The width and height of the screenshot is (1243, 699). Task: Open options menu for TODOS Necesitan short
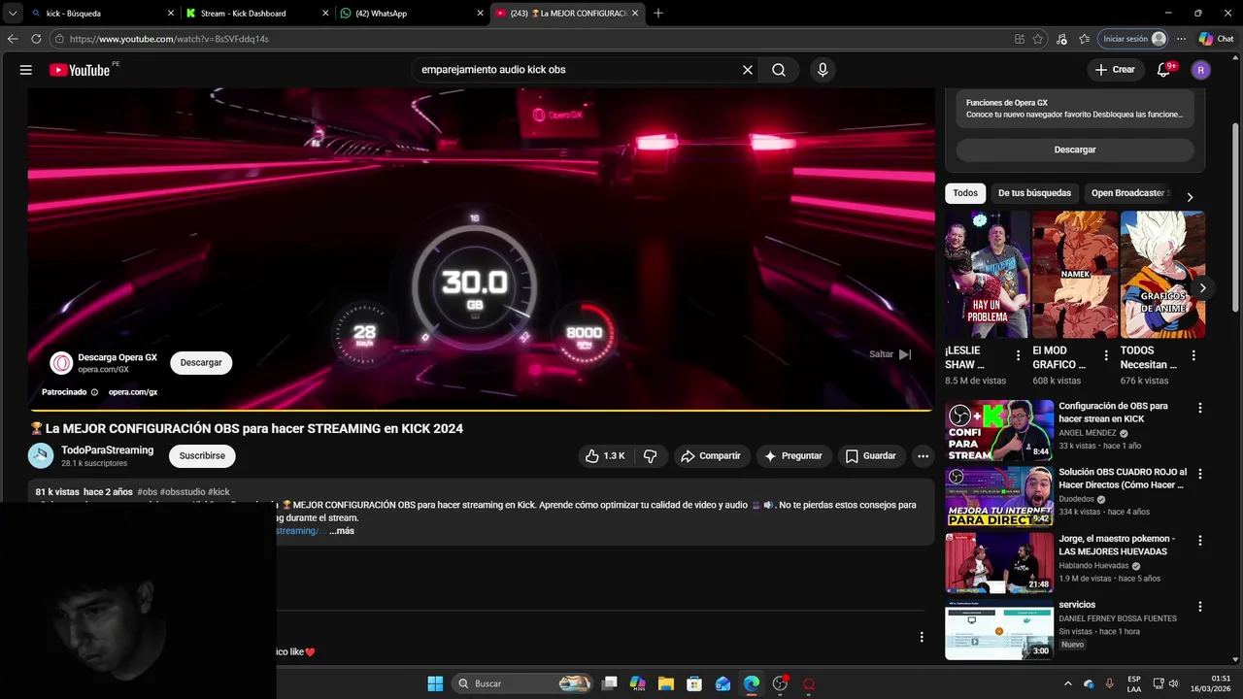coord(1193,356)
